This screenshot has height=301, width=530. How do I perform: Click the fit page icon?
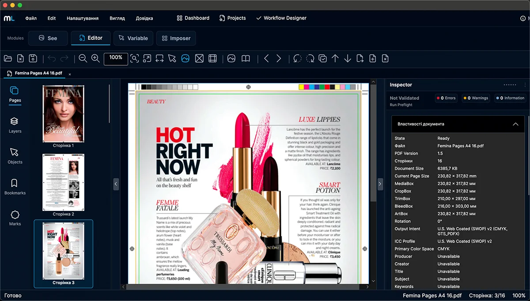(147, 58)
